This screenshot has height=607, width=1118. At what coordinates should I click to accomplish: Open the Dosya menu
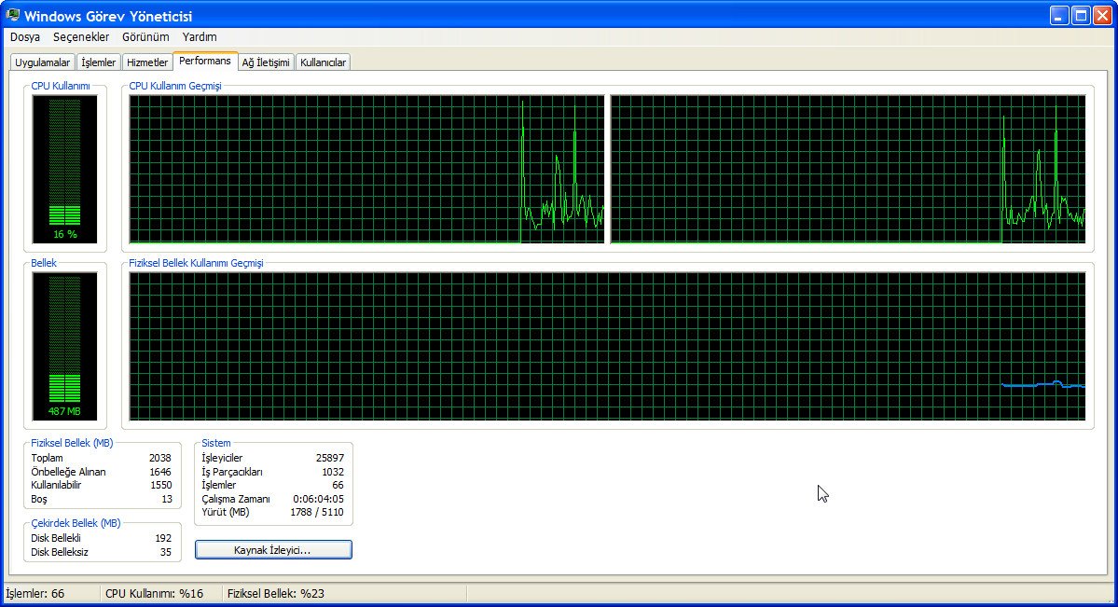(25, 37)
